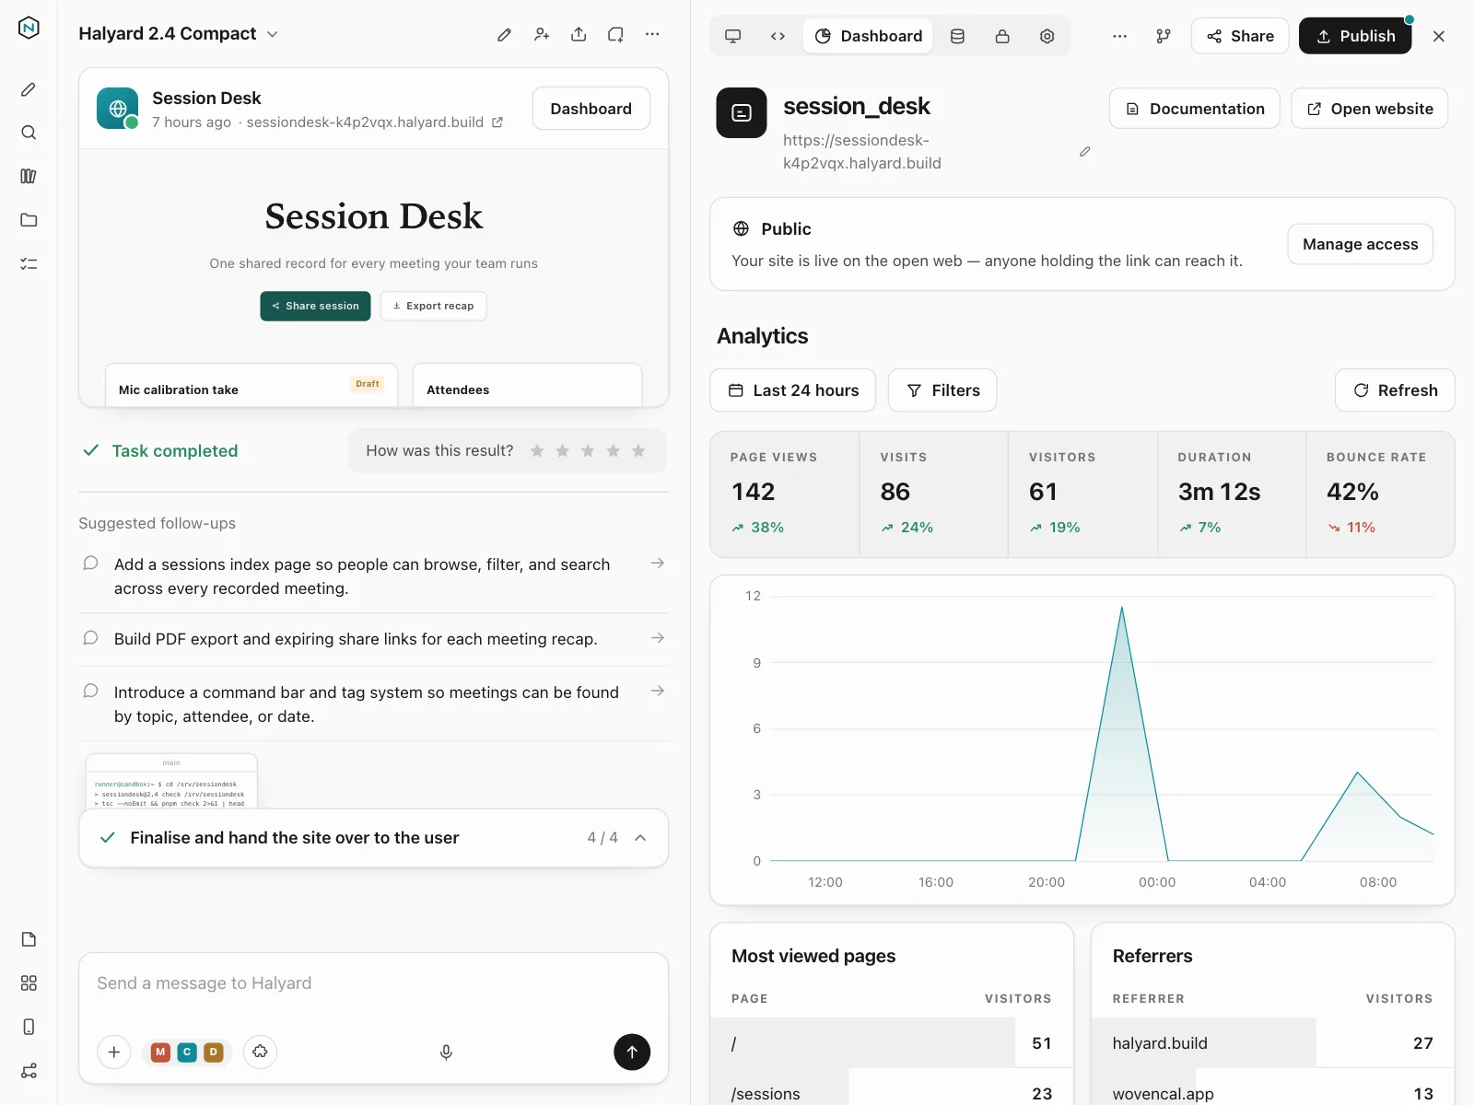
Task: Switch to the code view tab
Action: point(778,36)
